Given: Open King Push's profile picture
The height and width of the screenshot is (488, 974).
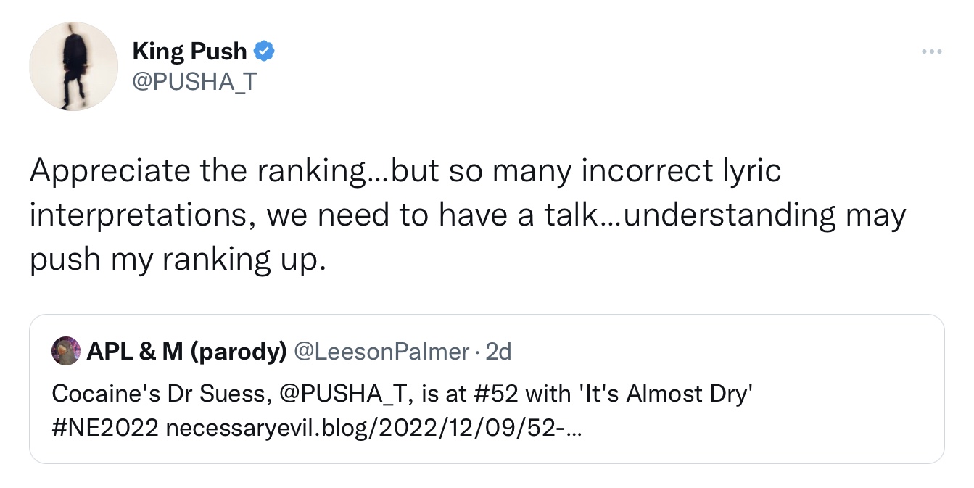Looking at the screenshot, I should point(73,66).
